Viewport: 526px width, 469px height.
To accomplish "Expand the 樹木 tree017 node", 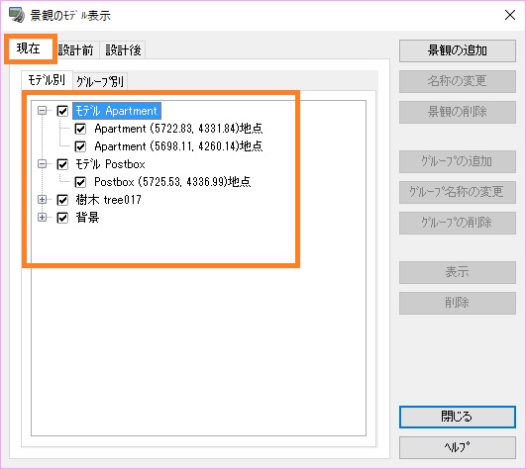I will (x=42, y=200).
